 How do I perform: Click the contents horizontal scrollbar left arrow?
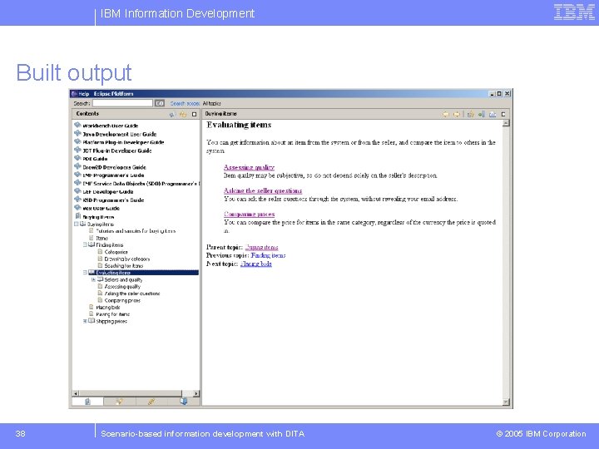coord(76,393)
